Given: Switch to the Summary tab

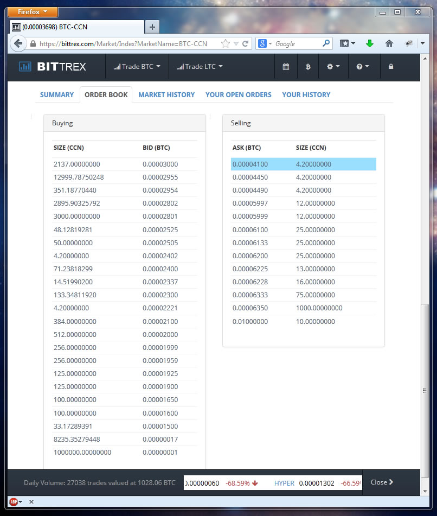Looking at the screenshot, I should 57,95.
